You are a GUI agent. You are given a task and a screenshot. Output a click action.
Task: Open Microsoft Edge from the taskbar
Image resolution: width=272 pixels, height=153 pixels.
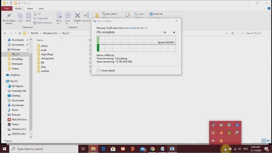pyautogui.click(x=103, y=149)
